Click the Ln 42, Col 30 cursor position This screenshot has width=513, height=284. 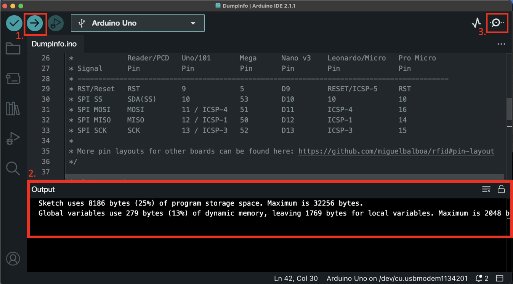tap(296, 278)
